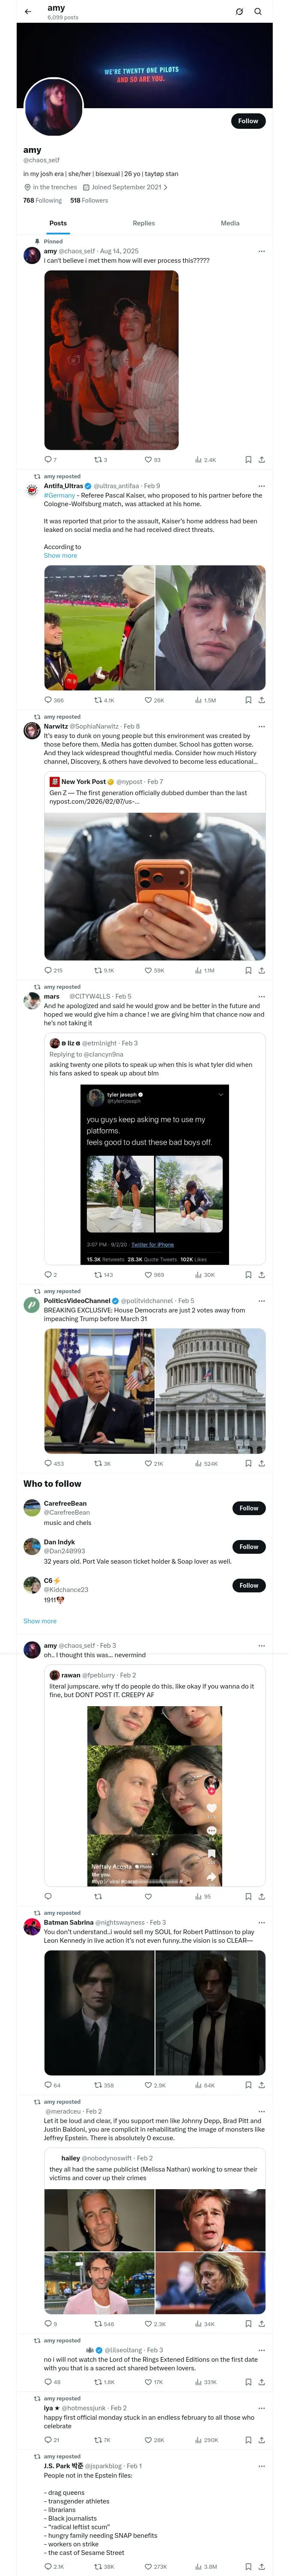The image size is (289, 2576).
Task: Switch to the Media tab
Action: 230,223
